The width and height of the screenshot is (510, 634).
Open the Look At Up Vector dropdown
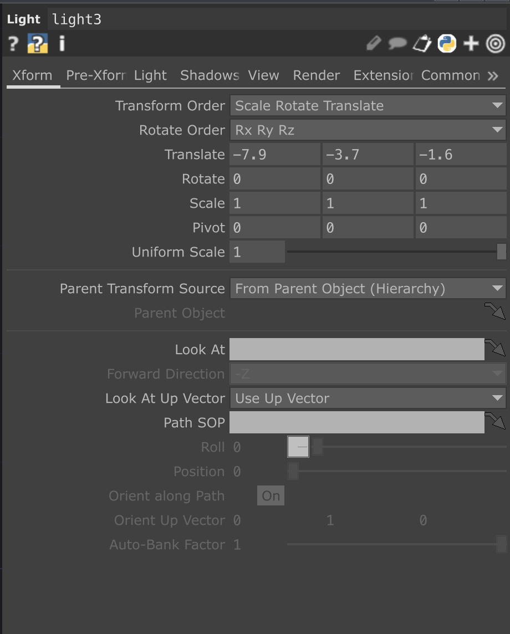click(x=368, y=398)
